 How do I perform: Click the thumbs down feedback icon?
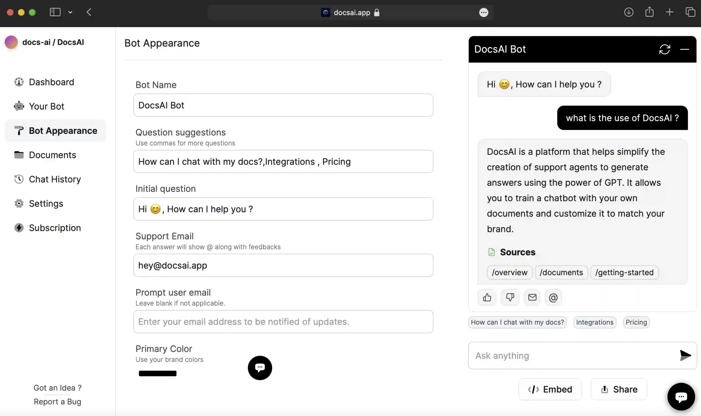point(510,297)
